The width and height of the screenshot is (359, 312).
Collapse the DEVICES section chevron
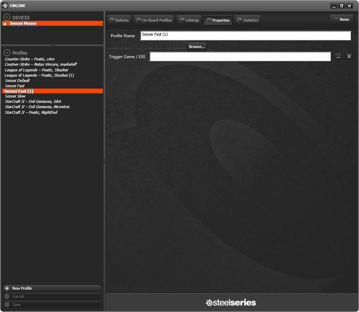tap(7, 17)
